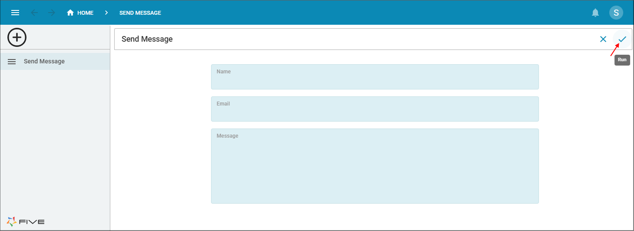Focus the Email field
Screen dimensions: 634x231
pyautogui.click(x=375, y=109)
